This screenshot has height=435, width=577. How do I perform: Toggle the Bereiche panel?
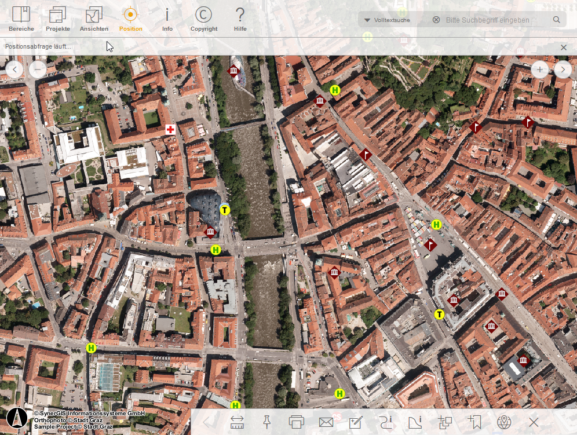pyautogui.click(x=21, y=17)
